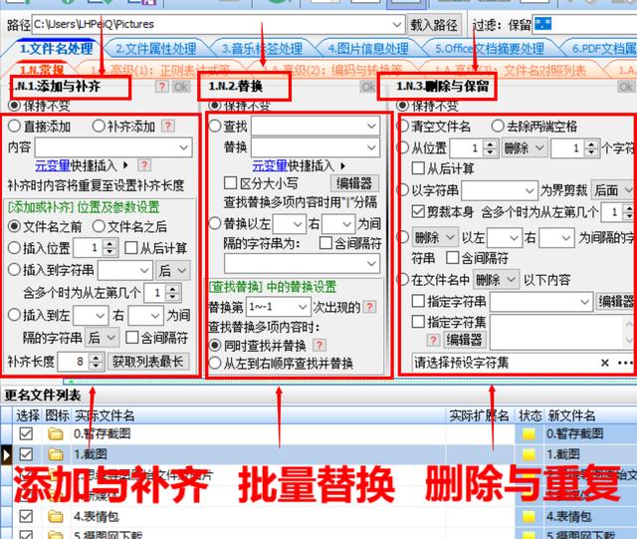The image size is (637, 539).
Task: Open the 路径 path dropdown
Action: click(397, 25)
